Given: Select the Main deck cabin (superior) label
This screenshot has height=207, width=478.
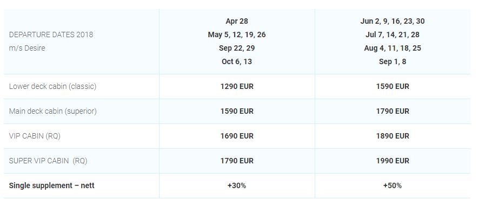Looking at the screenshot, I should pyautogui.click(x=53, y=111).
